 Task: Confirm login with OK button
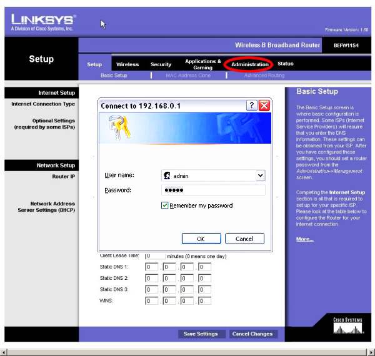click(x=201, y=239)
